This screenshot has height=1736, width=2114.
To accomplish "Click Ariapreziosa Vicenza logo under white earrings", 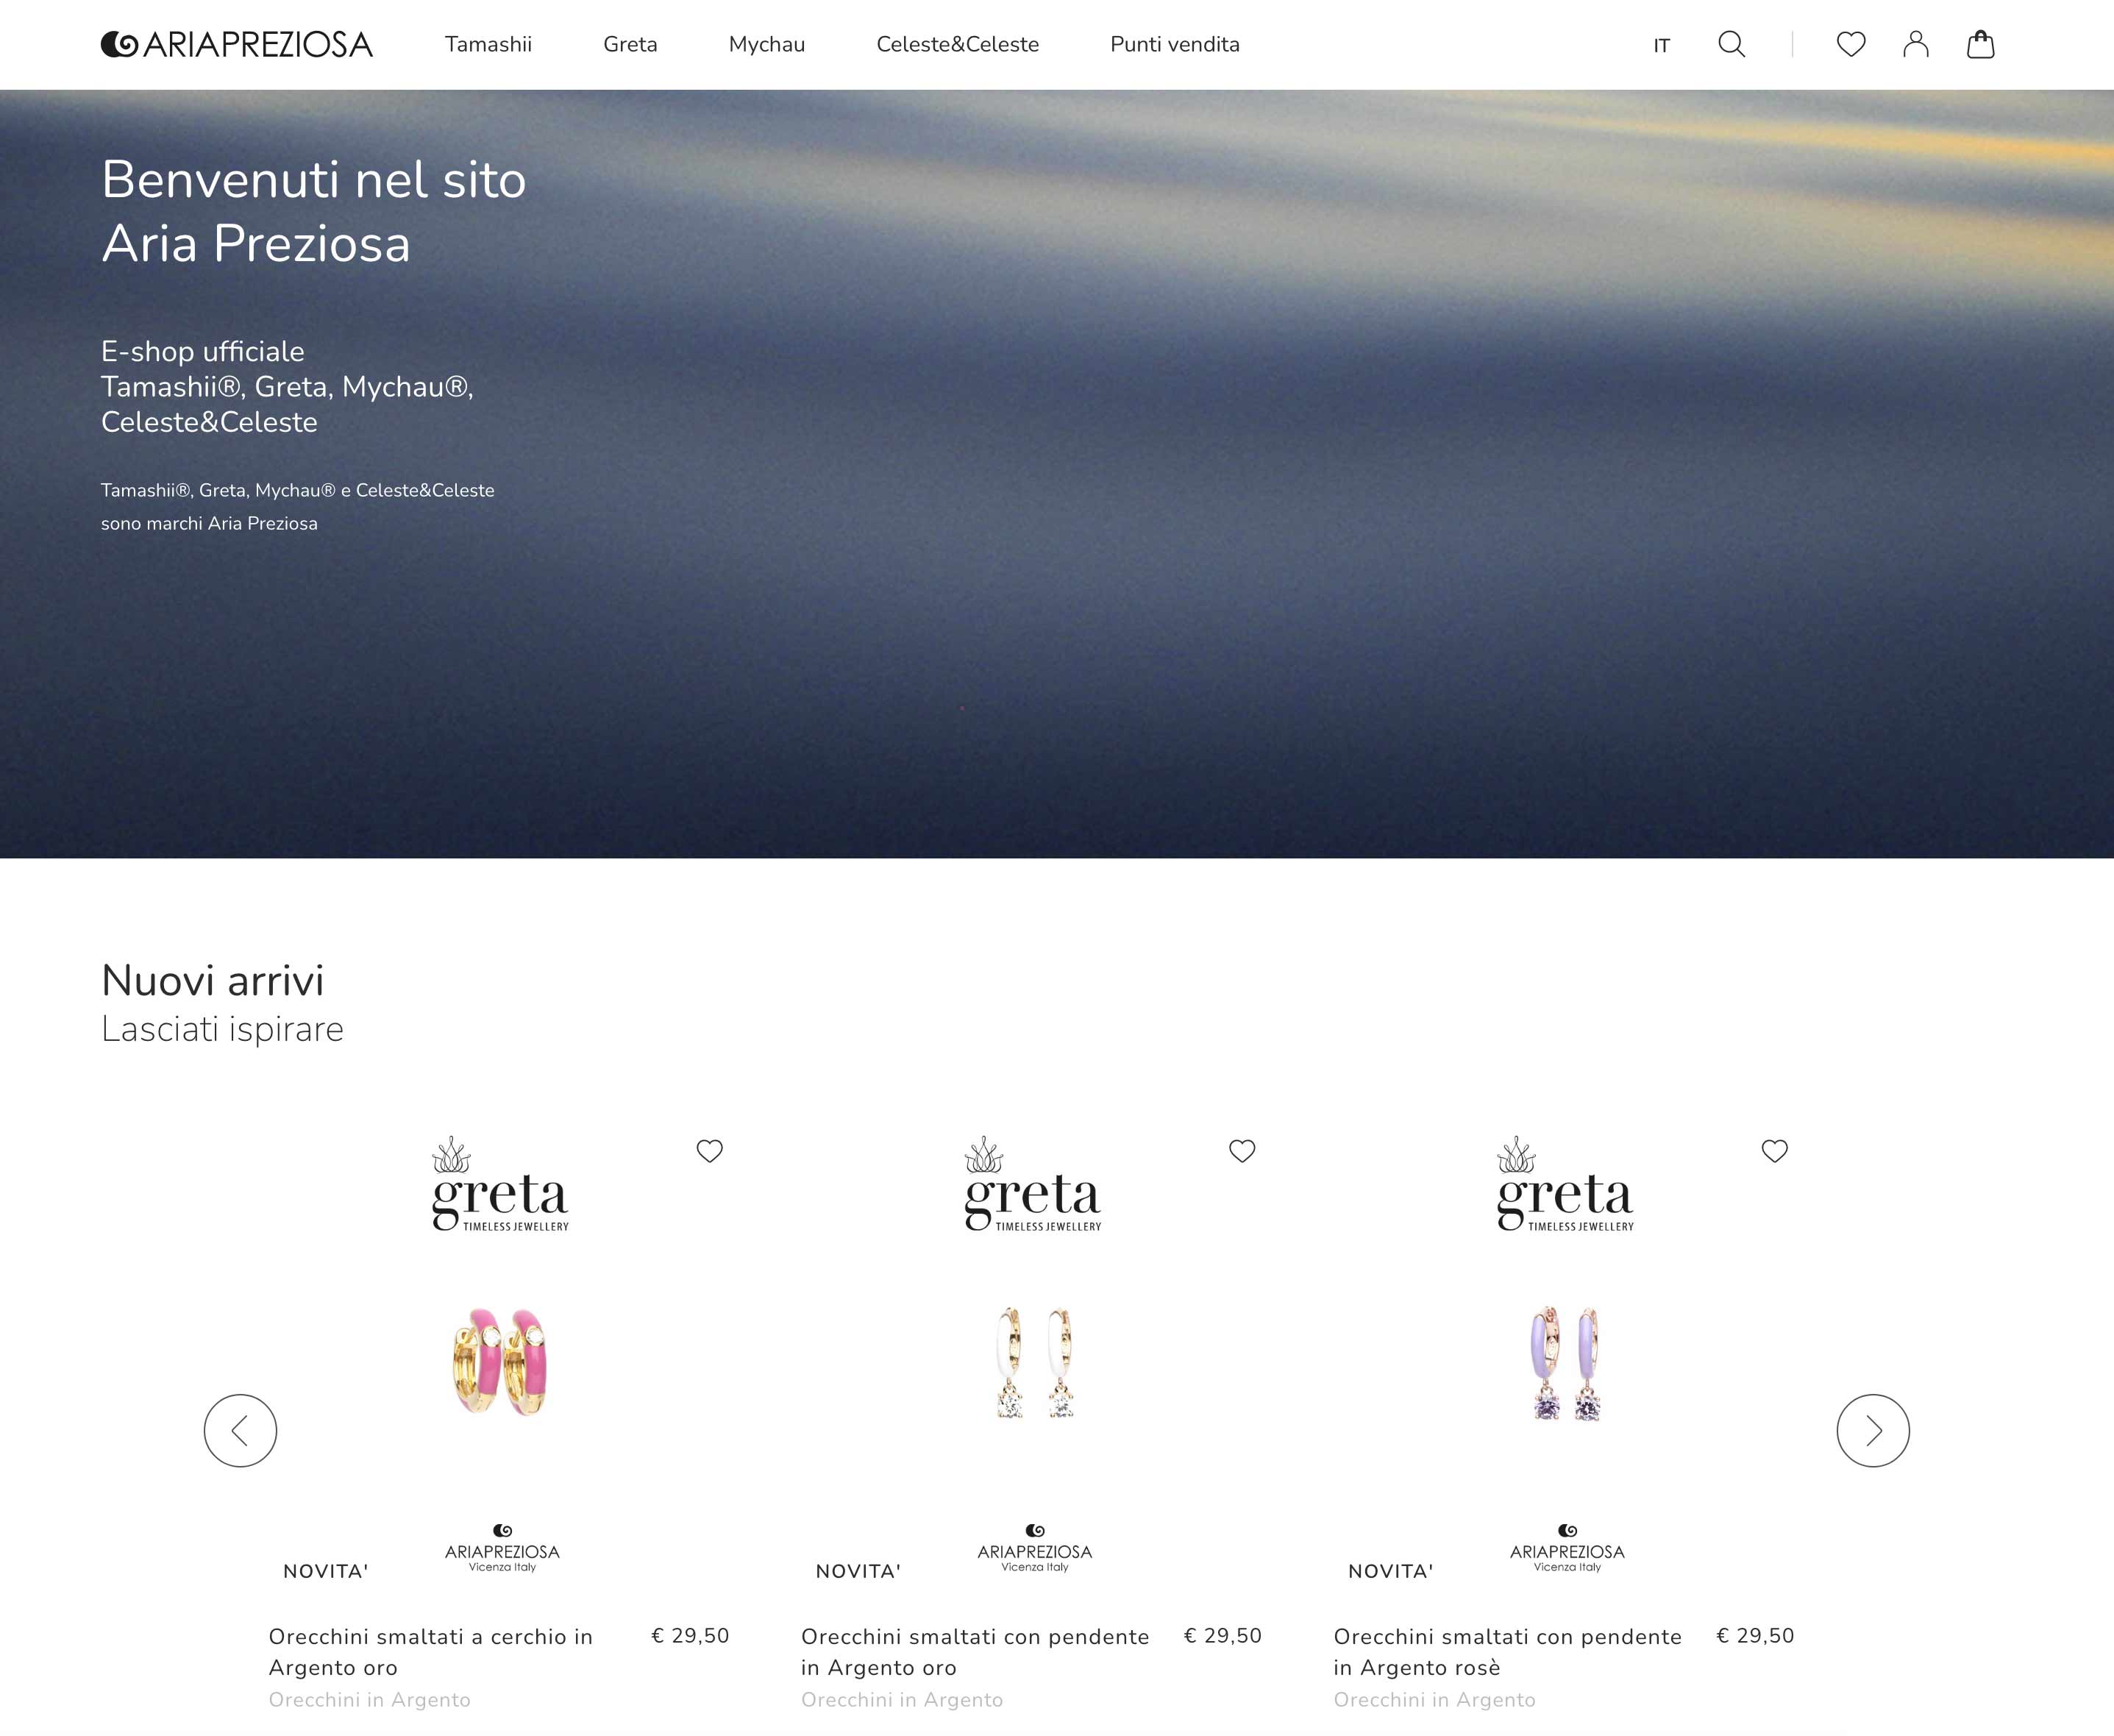I will coord(1035,1548).
